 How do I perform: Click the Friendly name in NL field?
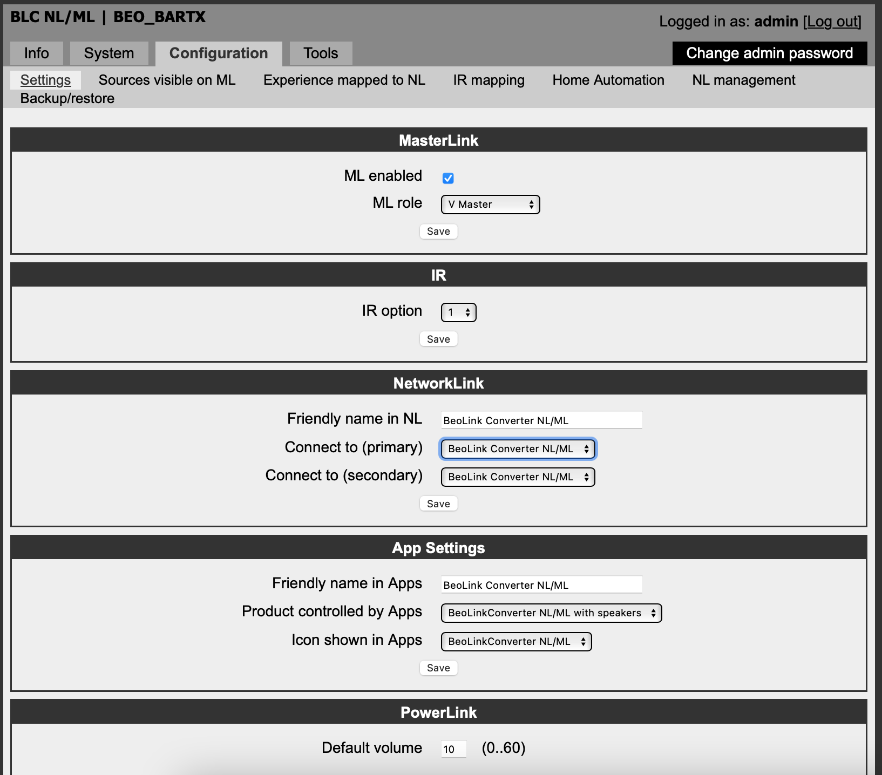pos(542,420)
